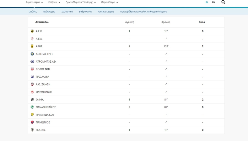Click the ΟΛΥΜΠΙΑΚΟΣ team crest

[32, 92]
